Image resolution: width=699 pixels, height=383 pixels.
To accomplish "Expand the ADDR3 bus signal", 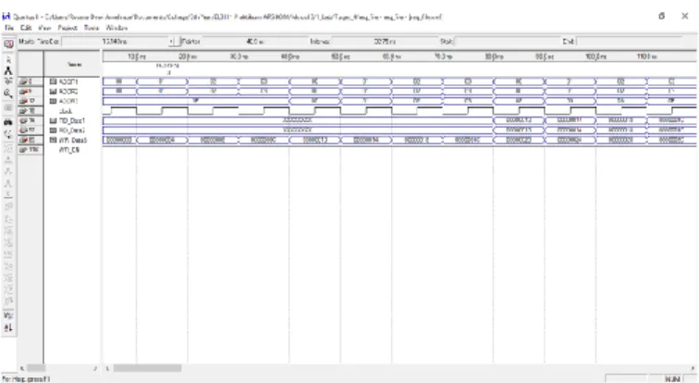I will click(53, 101).
